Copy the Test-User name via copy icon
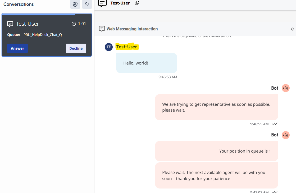Image resolution: width=296 pixels, height=193 pixels. [137, 3]
